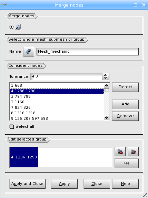Click the set first node button
Screen dimensions: 148x198
tap(127, 163)
